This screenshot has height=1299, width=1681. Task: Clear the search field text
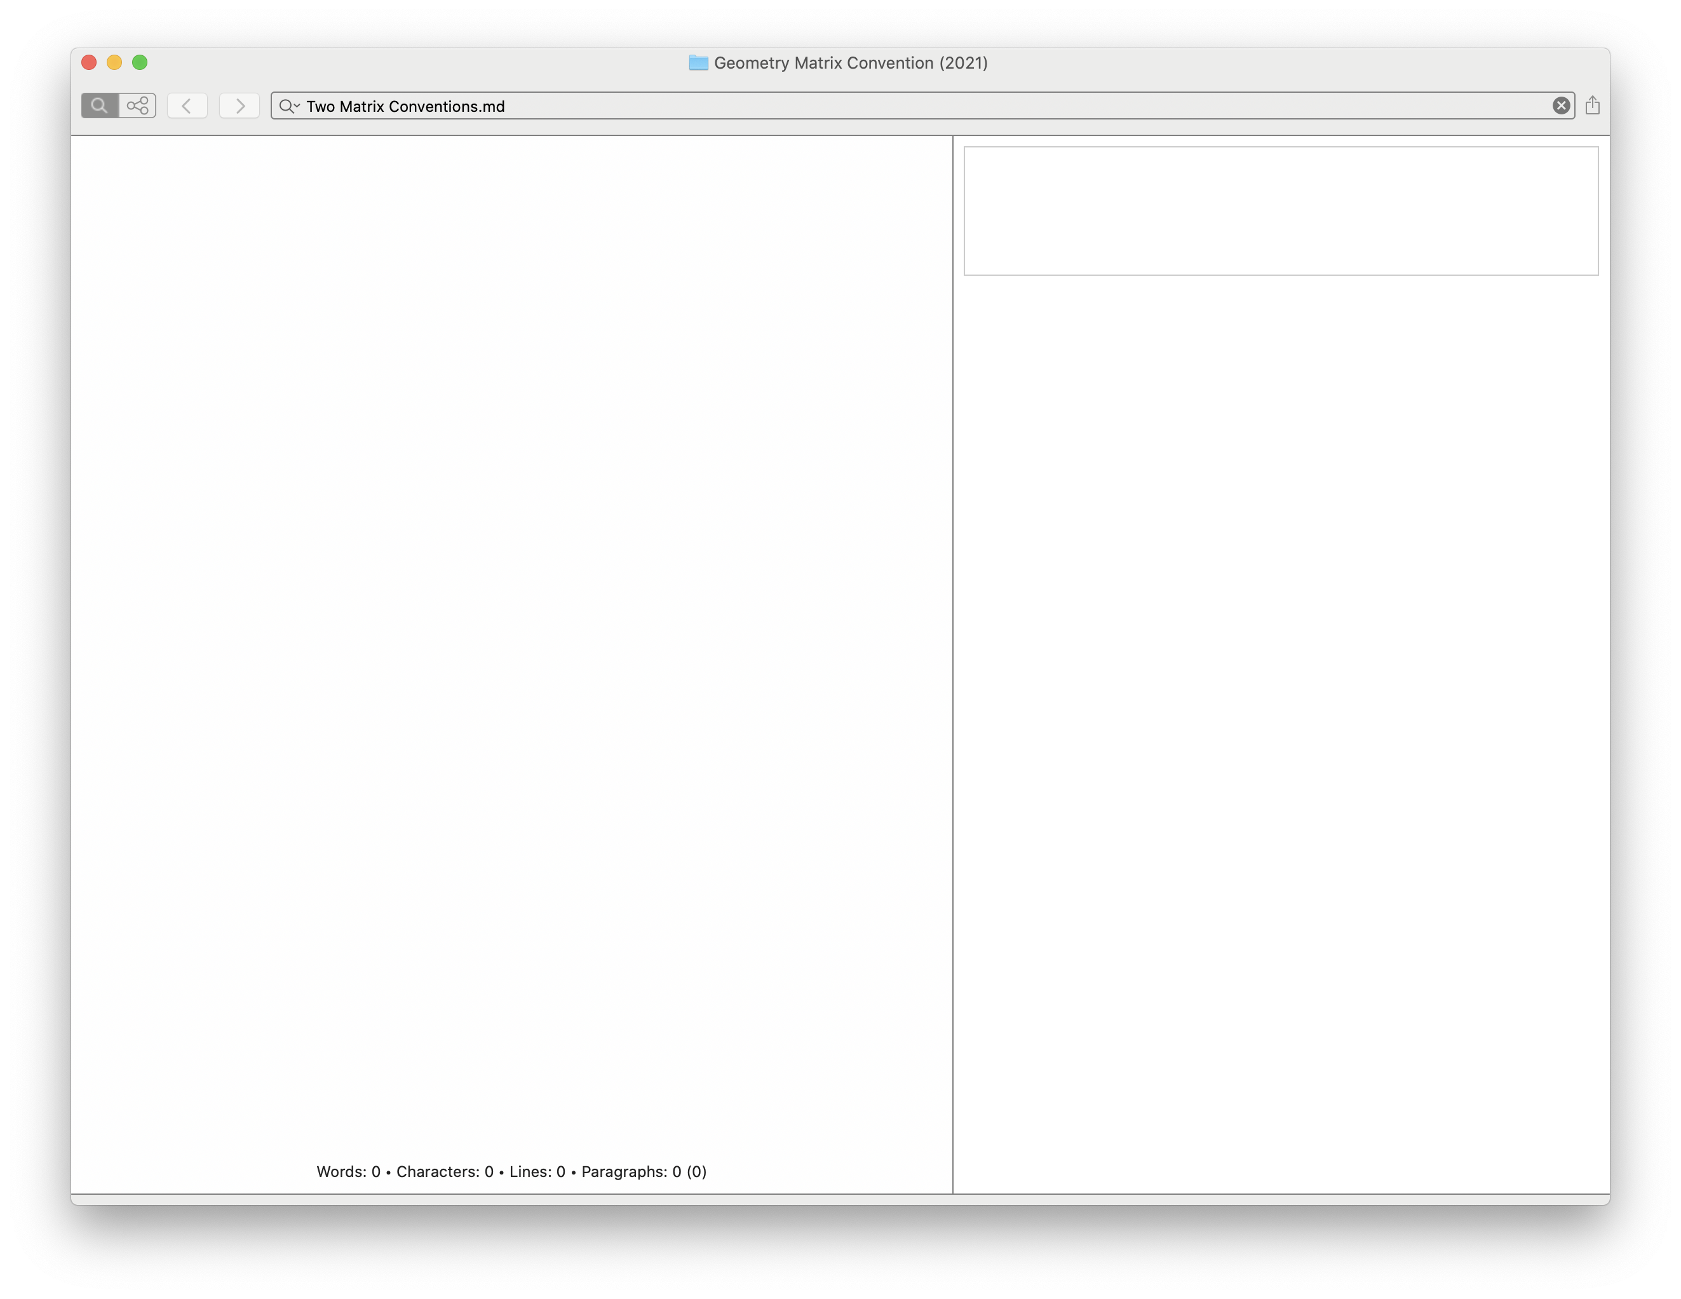coord(1561,105)
